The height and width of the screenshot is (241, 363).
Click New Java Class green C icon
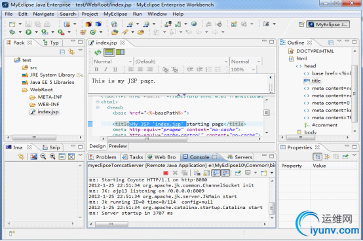(93, 32)
